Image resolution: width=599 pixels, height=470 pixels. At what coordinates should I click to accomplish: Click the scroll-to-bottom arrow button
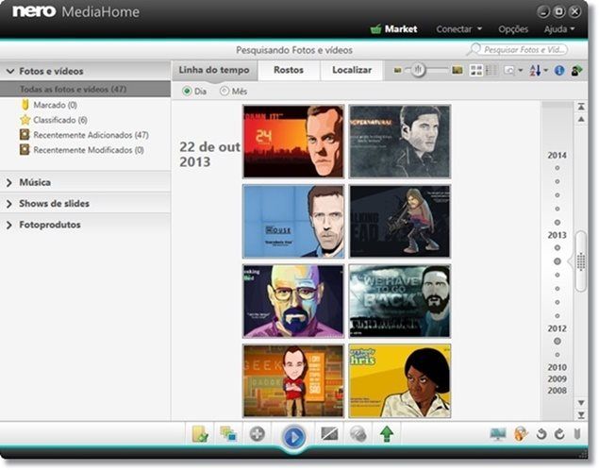pyautogui.click(x=581, y=415)
